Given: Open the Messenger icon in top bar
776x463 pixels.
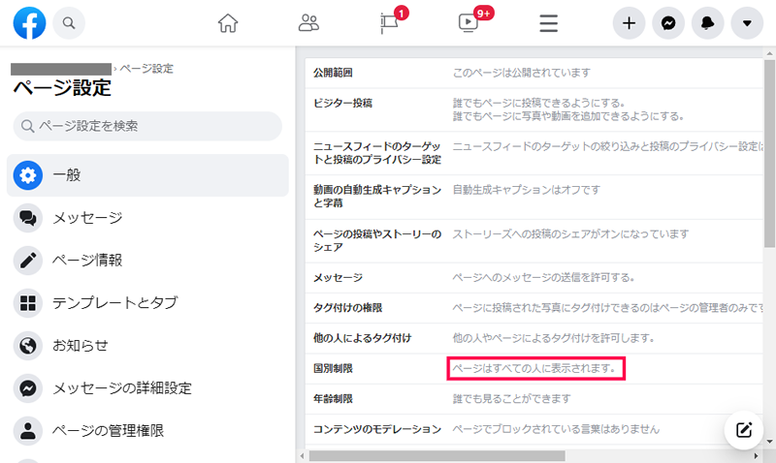Looking at the screenshot, I should (668, 22).
